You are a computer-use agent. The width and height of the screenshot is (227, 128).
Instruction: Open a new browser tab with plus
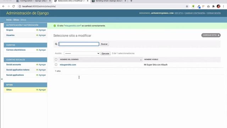pos(131,1)
